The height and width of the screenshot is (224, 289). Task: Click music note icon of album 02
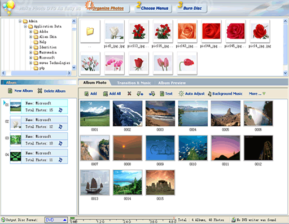[60, 126]
